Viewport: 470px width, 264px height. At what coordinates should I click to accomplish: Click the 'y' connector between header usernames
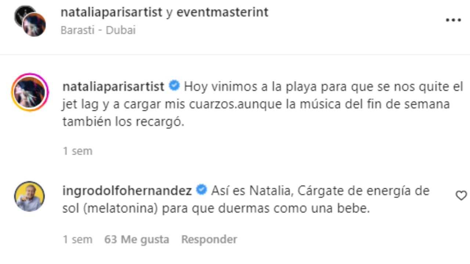[x=169, y=13]
